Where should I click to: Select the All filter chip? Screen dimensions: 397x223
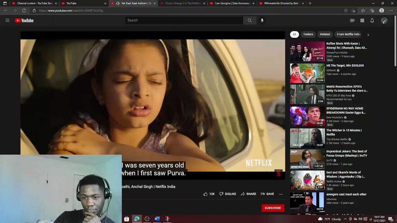(x=294, y=34)
